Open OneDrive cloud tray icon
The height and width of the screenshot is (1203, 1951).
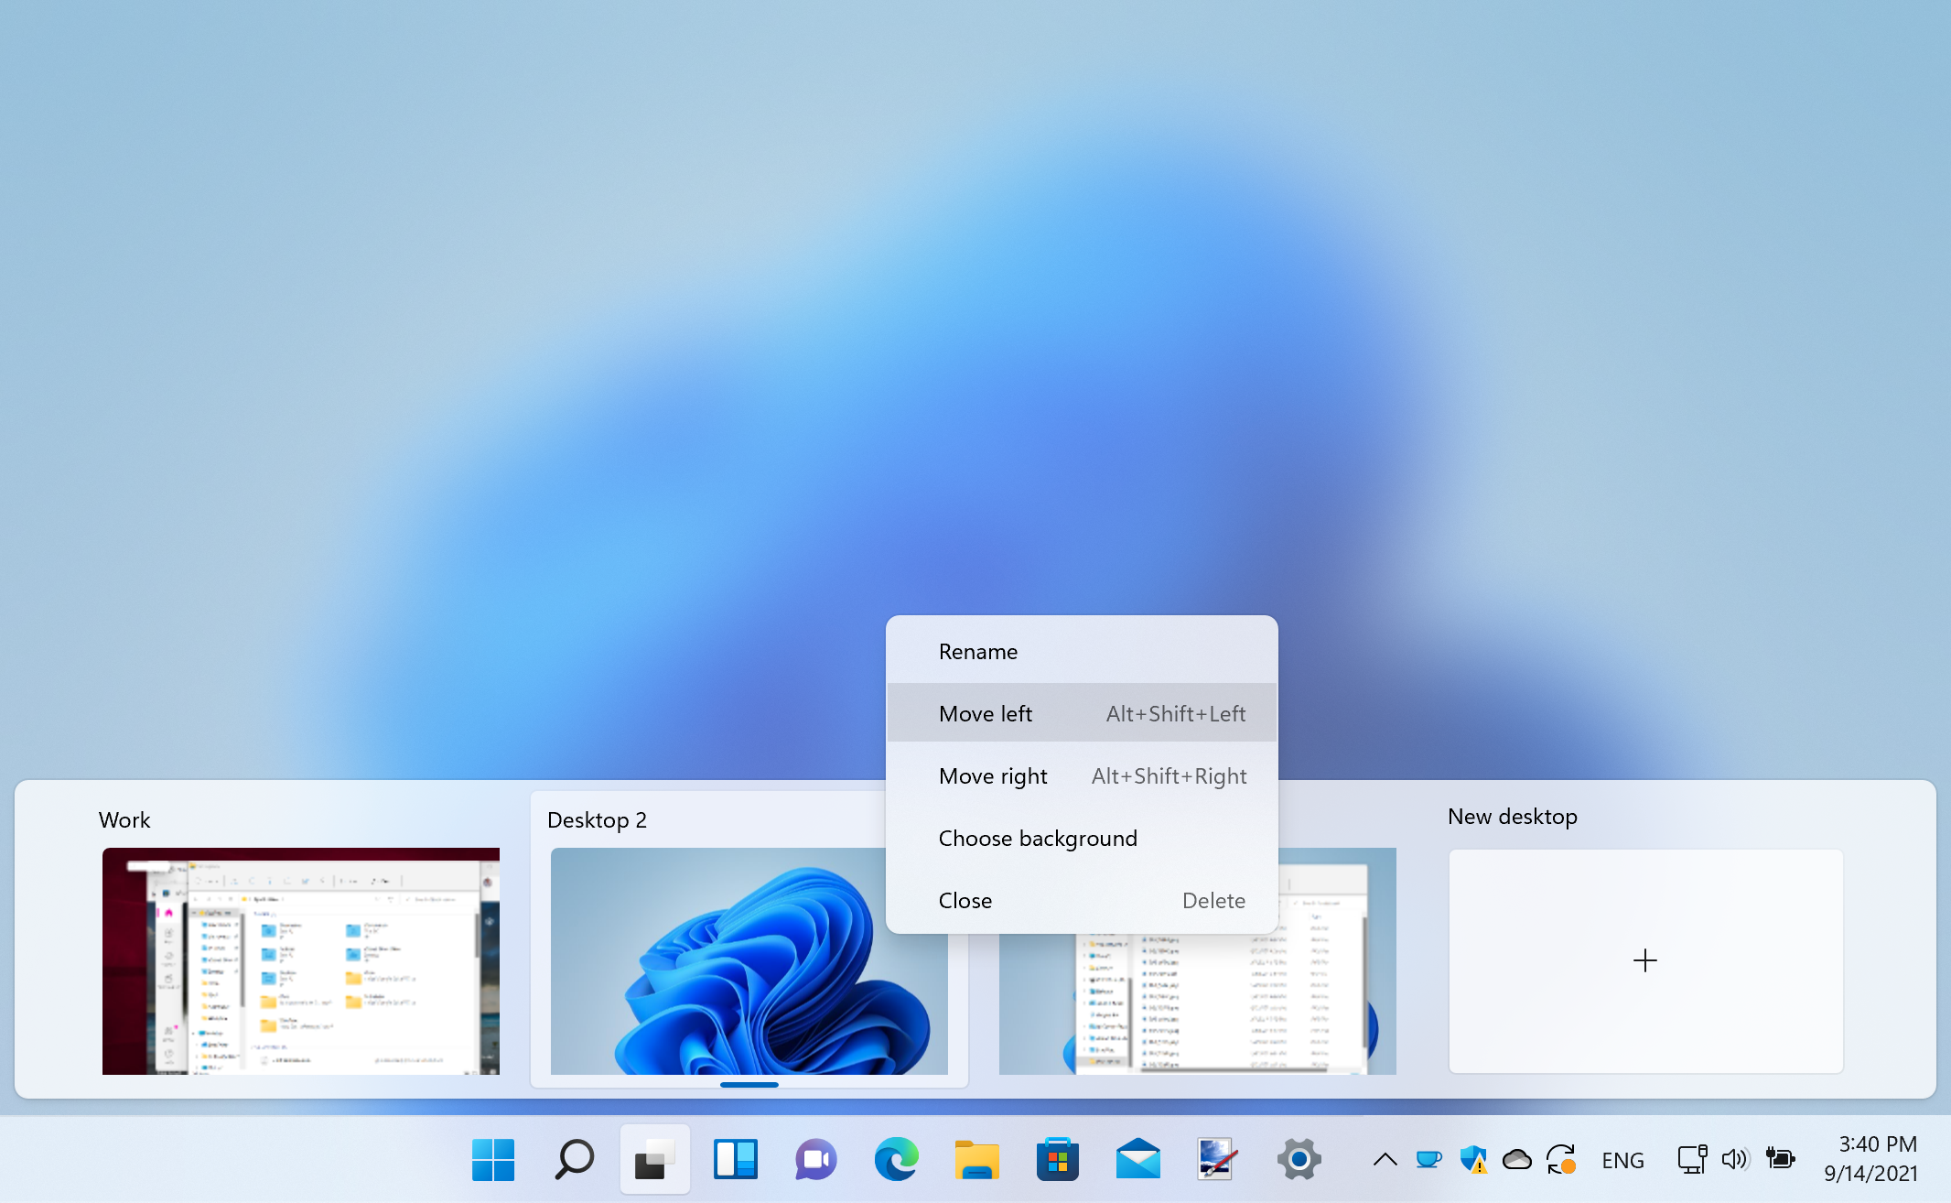pos(1516,1160)
